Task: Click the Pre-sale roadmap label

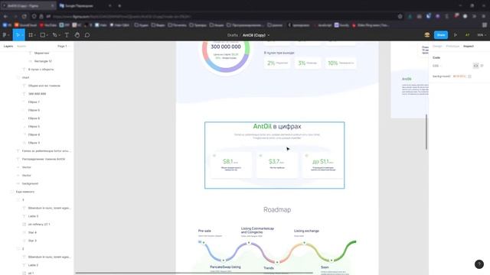Action: coord(204,231)
